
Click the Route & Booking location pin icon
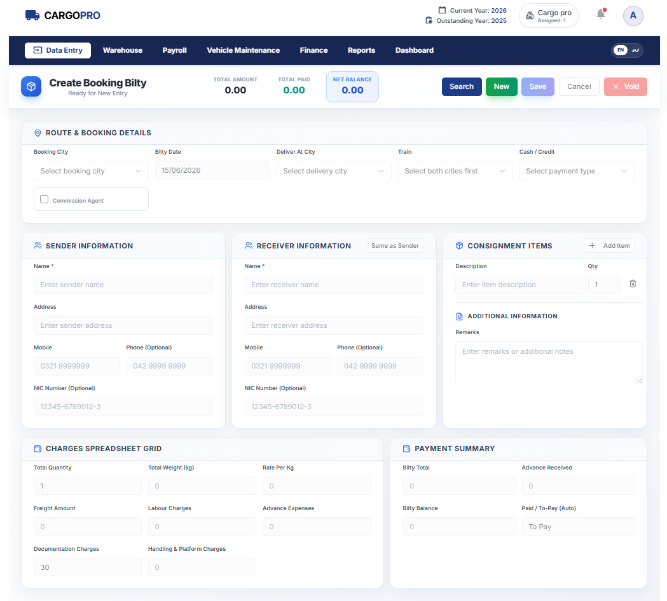[38, 133]
